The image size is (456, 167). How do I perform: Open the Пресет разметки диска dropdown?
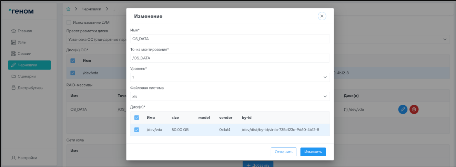444,39
